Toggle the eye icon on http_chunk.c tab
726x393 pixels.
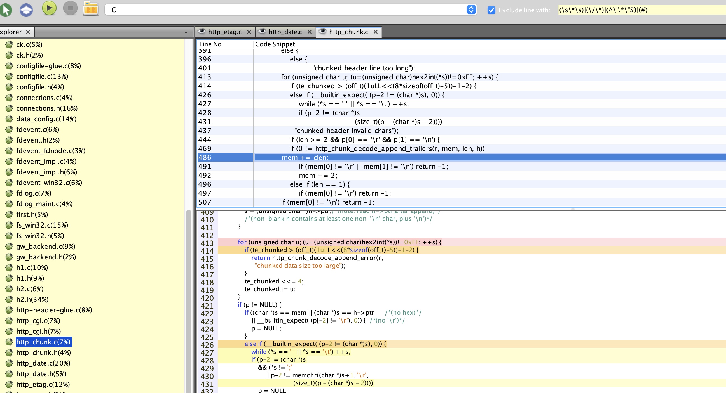coord(322,32)
